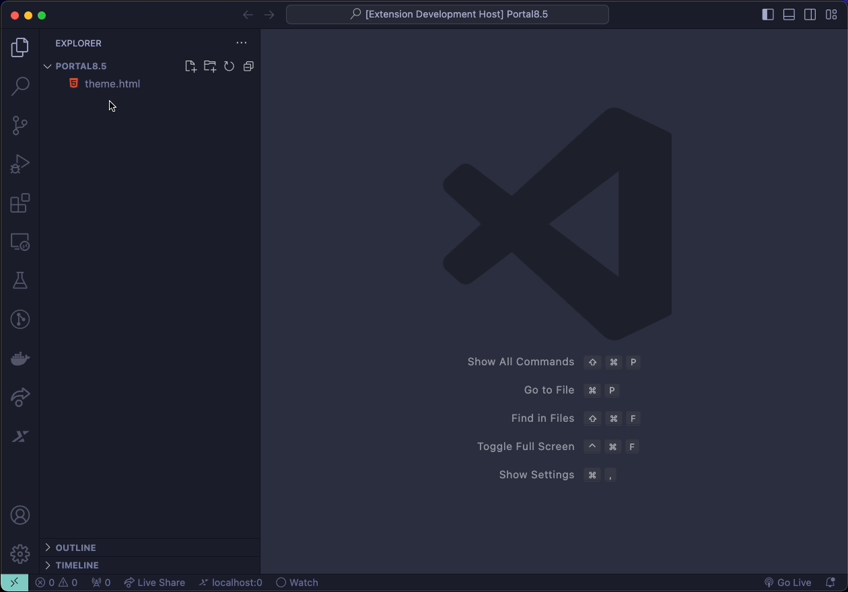
Task: Open the Search view
Action: tap(20, 86)
